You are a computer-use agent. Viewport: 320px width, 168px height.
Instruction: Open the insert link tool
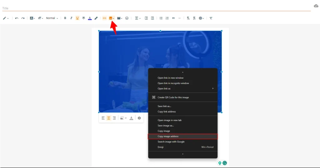click(x=104, y=18)
